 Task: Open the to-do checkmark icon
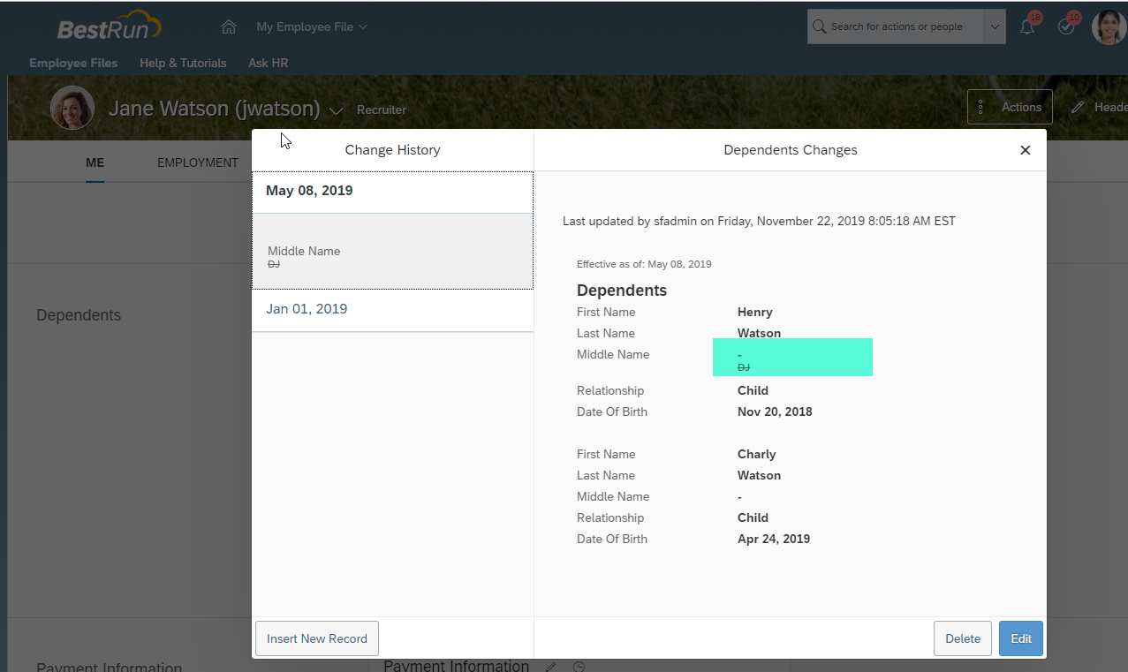[1066, 26]
